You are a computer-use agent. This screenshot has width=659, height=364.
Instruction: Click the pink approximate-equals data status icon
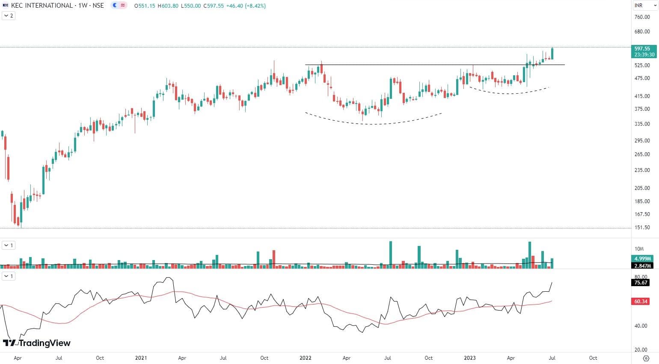pos(123,6)
